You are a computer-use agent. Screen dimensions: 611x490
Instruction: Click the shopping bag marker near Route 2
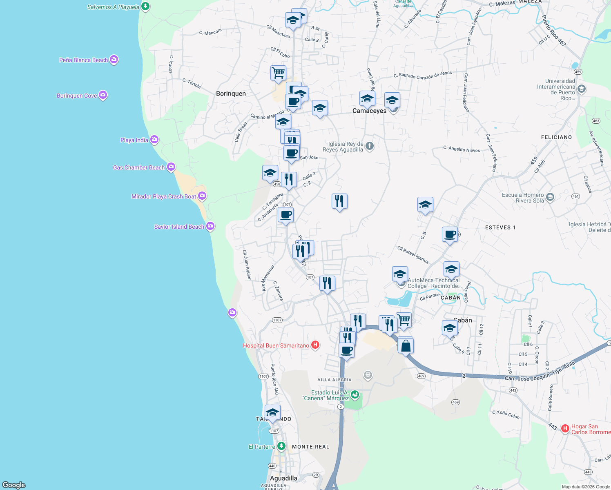[x=406, y=345]
